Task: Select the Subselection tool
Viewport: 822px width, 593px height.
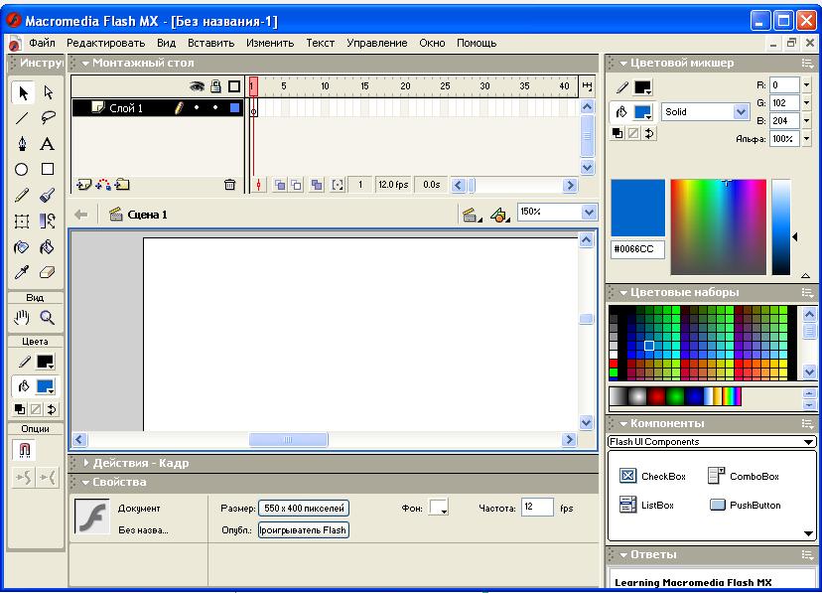Action: click(48, 92)
